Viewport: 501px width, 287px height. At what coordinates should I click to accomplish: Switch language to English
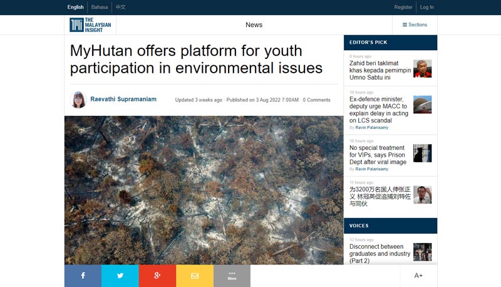pyautogui.click(x=75, y=7)
